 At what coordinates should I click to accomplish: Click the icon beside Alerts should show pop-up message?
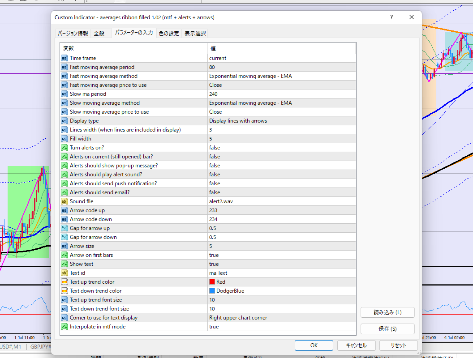pos(64,166)
